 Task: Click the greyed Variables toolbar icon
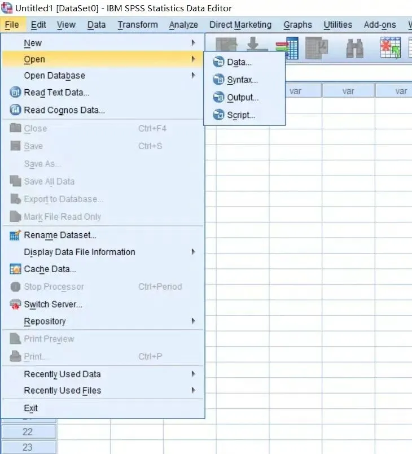(x=317, y=48)
